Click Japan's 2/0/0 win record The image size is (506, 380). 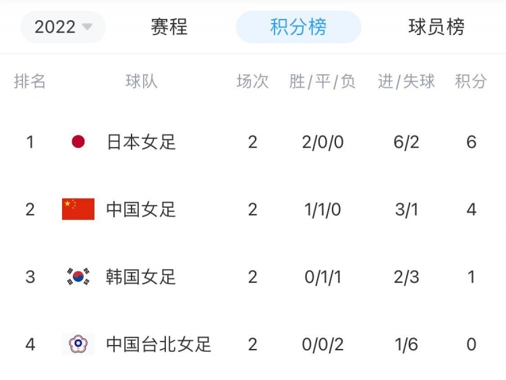(322, 142)
